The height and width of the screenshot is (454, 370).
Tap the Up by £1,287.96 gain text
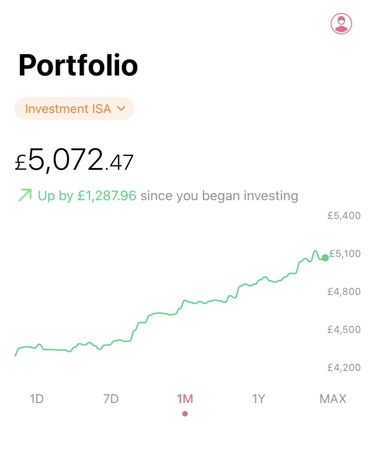(x=87, y=196)
